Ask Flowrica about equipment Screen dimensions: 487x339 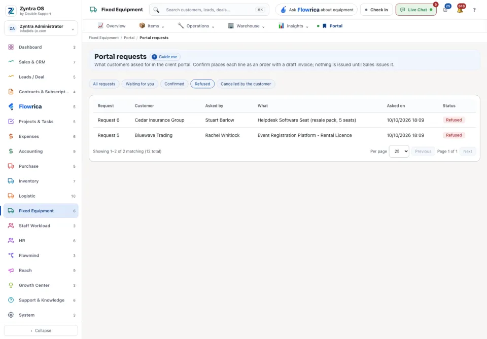(316, 10)
